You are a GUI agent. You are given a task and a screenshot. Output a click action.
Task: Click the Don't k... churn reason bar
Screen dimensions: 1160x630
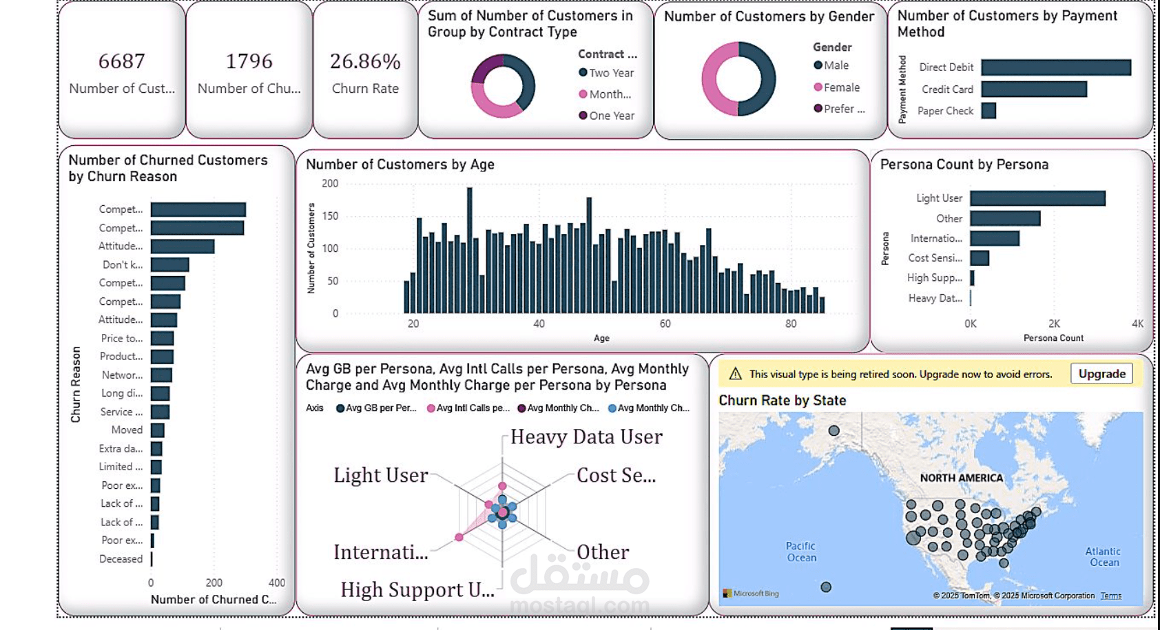point(169,264)
